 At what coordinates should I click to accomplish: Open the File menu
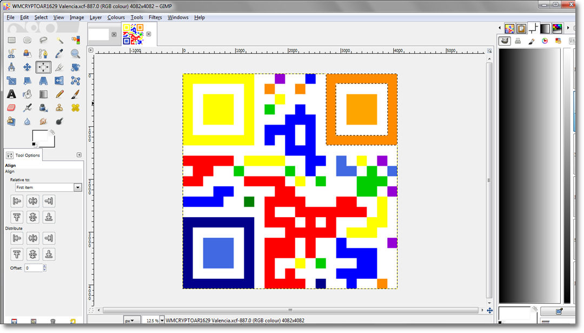(x=10, y=17)
